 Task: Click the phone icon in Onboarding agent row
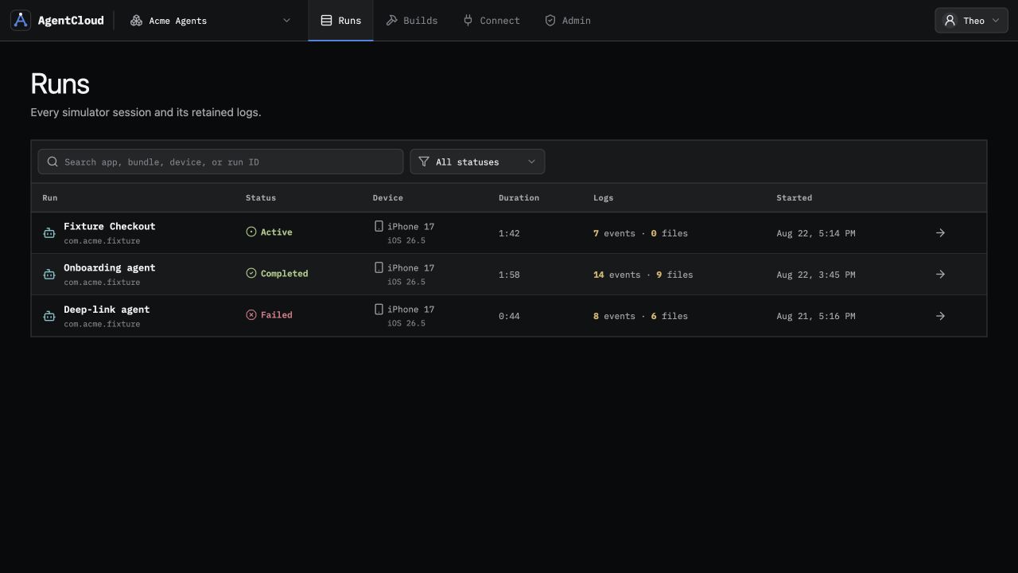tap(379, 267)
